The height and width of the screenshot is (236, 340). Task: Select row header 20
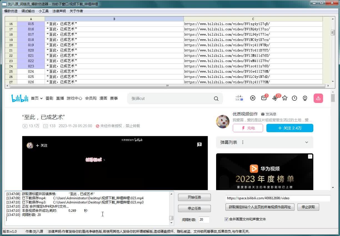(x=11, y=45)
